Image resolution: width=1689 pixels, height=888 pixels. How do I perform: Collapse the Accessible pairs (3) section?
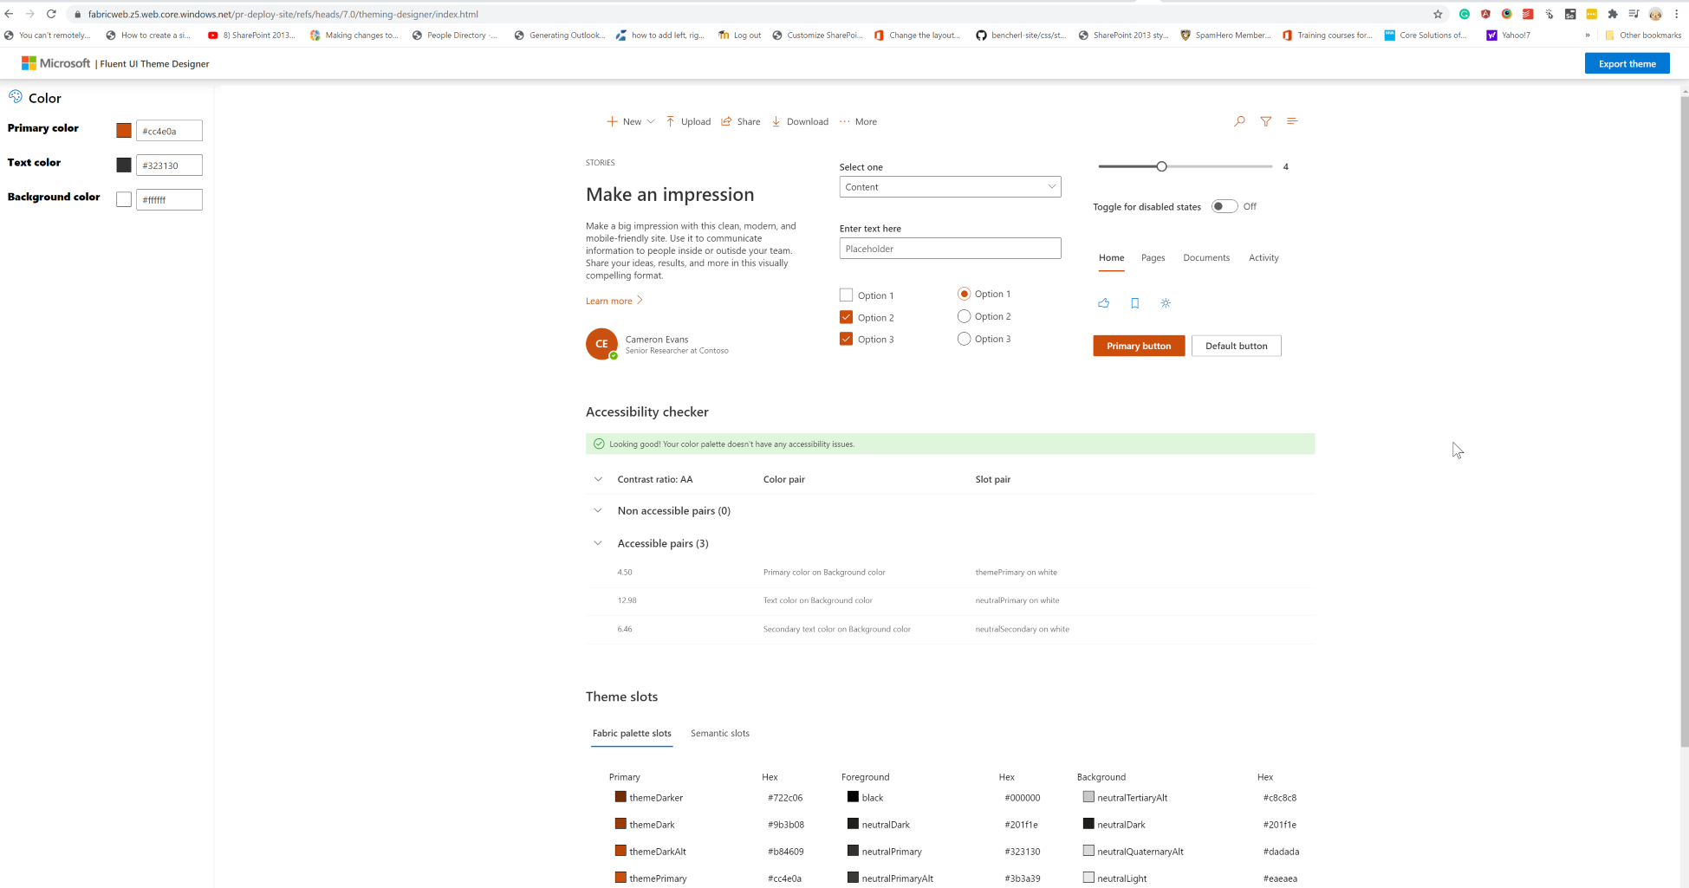pos(598,543)
